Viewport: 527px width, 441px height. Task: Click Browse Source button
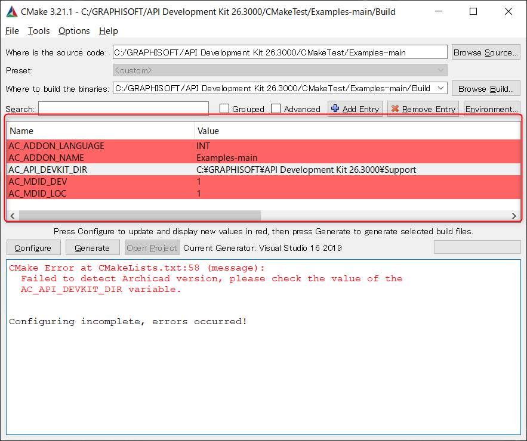(x=486, y=52)
